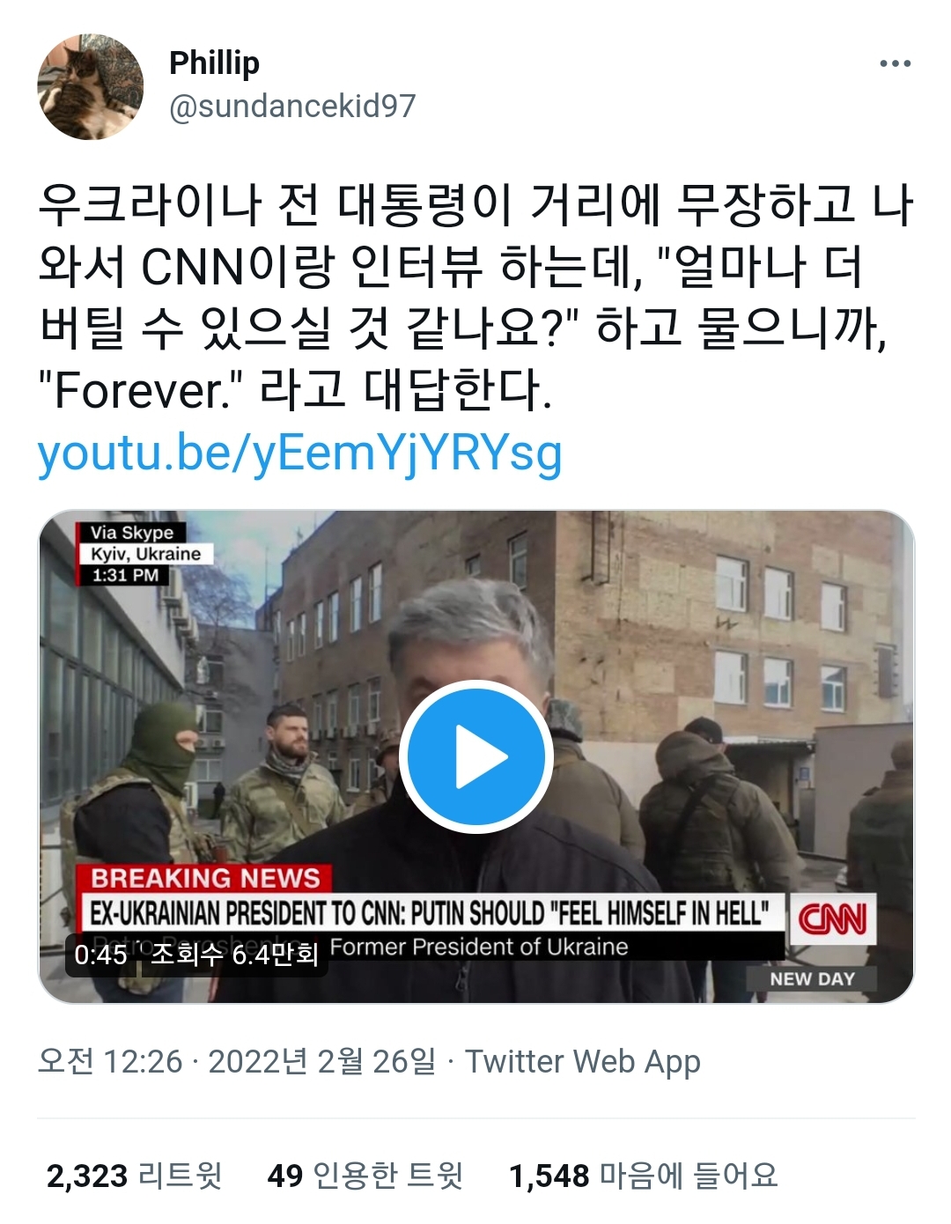
Task: View the 49 인용한 트윗 list
Action: click(x=365, y=1176)
